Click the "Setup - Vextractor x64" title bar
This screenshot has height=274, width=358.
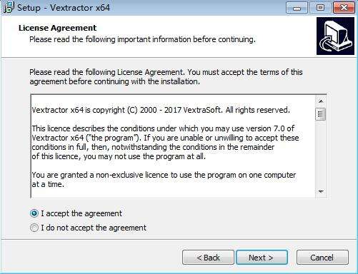tap(64, 8)
